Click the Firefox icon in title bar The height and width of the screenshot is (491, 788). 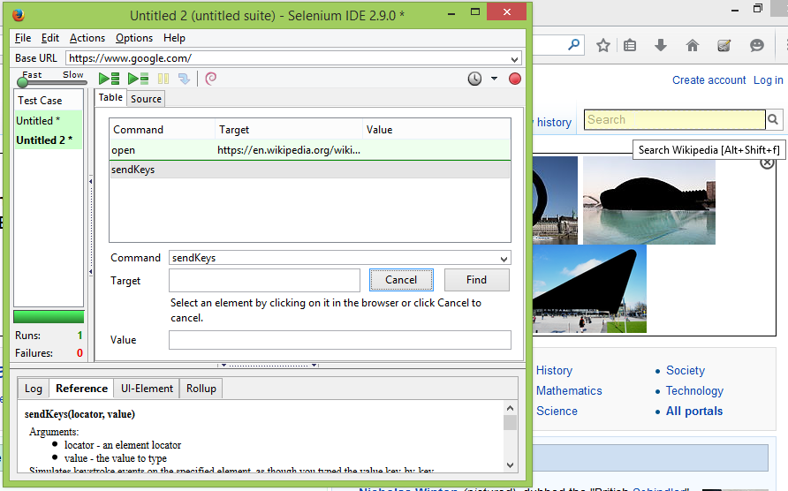tap(19, 15)
